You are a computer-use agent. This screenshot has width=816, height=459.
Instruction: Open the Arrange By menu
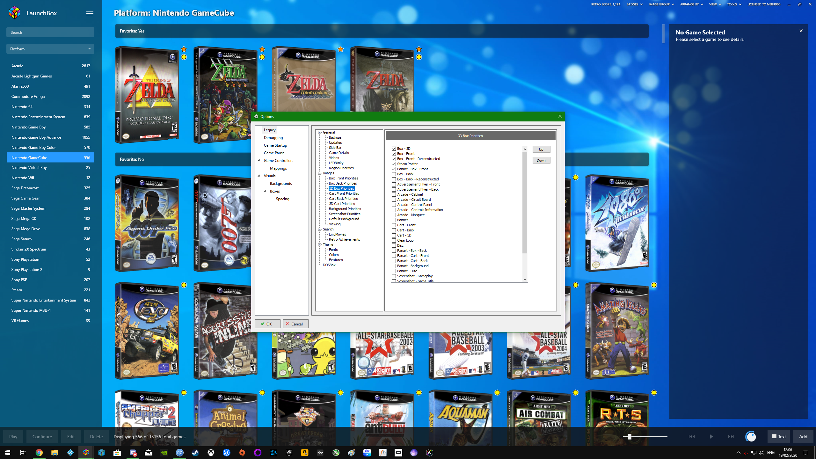(x=691, y=4)
